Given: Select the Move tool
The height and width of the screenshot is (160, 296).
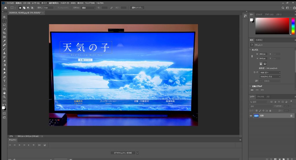Looking at the screenshot, I should (x=4, y=17).
